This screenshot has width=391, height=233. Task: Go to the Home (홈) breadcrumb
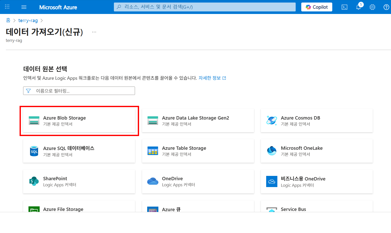point(8,20)
